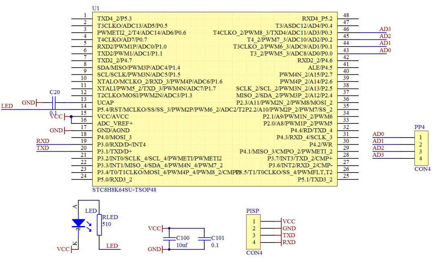Click the AD1 net label at pin 44
Screen dimensions: 435x259
tap(385, 43)
